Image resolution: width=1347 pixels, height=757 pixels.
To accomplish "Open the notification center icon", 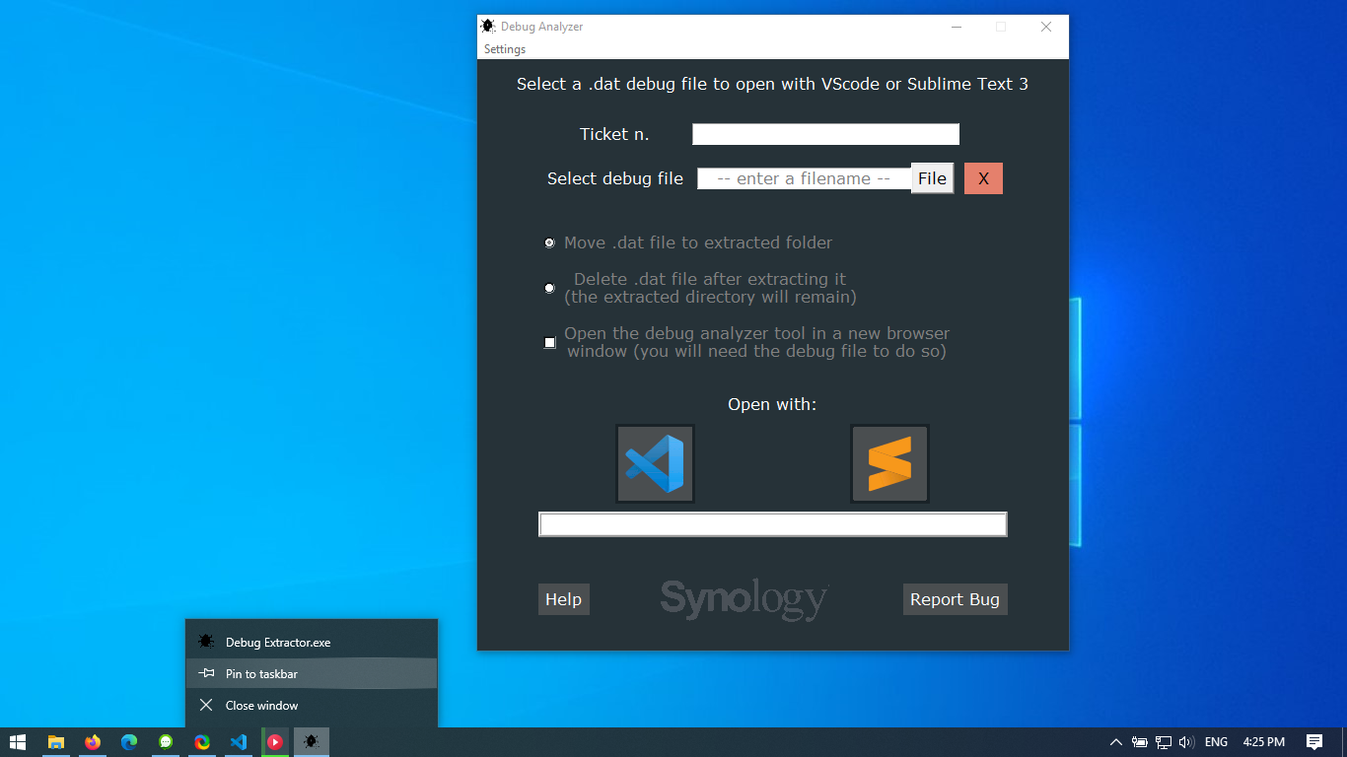I will coord(1313,742).
